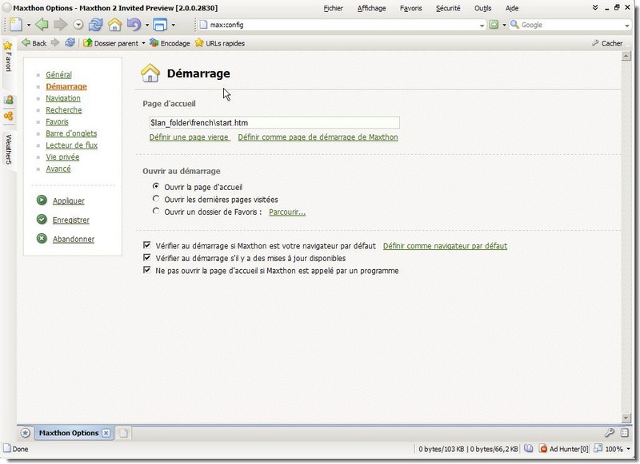The height and width of the screenshot is (464, 640).
Task: Click the new tab page icon in toolbar
Action: (16, 25)
